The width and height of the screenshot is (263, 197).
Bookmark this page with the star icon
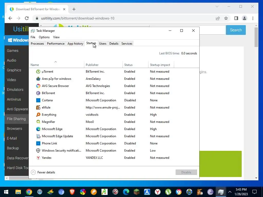[226, 18]
